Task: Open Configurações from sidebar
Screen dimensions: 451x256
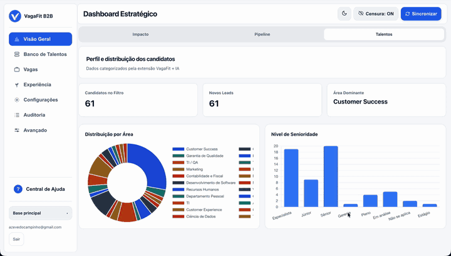Action: [x=41, y=100]
